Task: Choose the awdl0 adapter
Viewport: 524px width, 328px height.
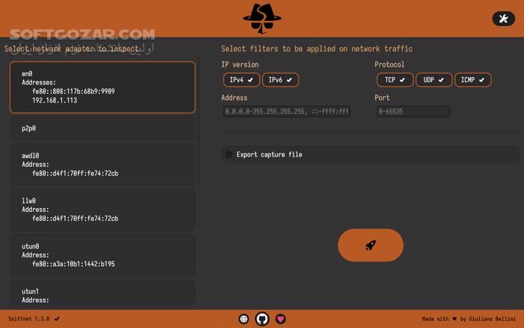Action: (103, 164)
